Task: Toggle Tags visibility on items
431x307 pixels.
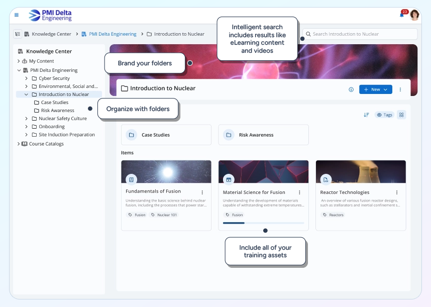Action: tap(385, 115)
